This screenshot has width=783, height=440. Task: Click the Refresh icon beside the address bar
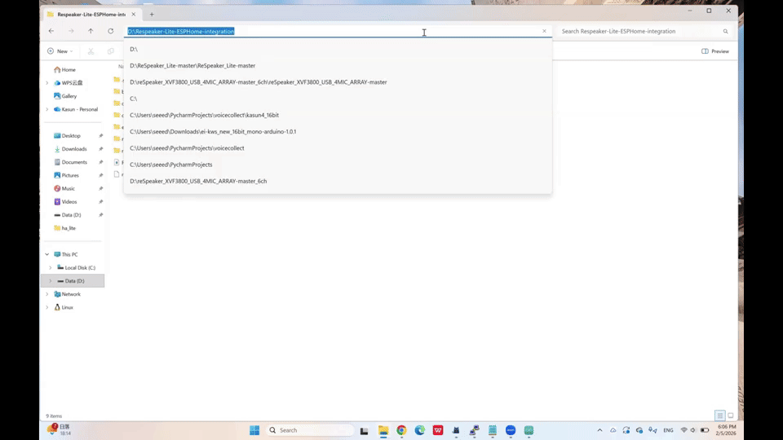(111, 31)
